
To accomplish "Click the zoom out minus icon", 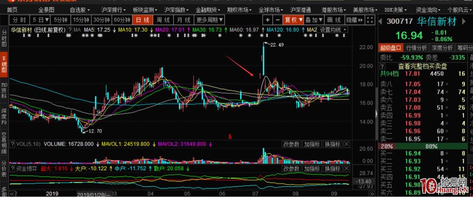I will (277, 20).
